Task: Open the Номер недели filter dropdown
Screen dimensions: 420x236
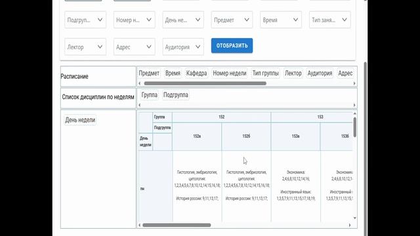Action: (134, 20)
